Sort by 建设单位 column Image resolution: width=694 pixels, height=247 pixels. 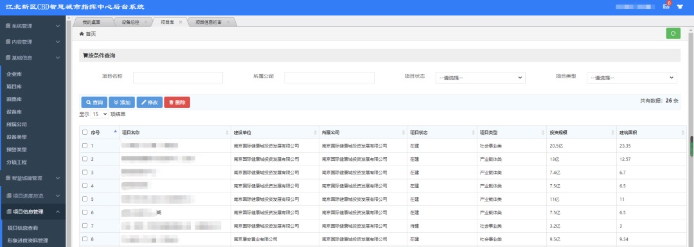(x=274, y=133)
